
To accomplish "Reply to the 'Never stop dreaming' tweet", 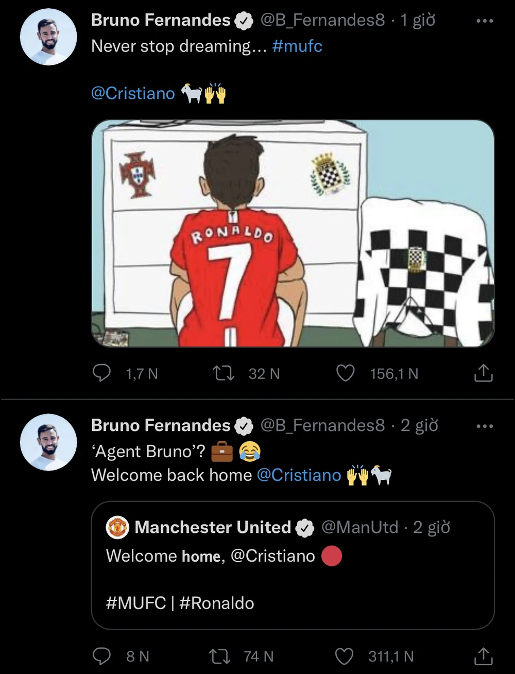I will point(101,373).
